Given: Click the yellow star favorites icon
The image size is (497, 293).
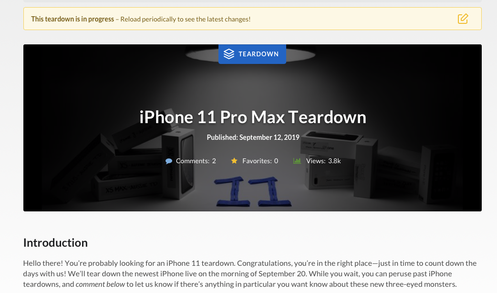Looking at the screenshot, I should click(x=234, y=161).
